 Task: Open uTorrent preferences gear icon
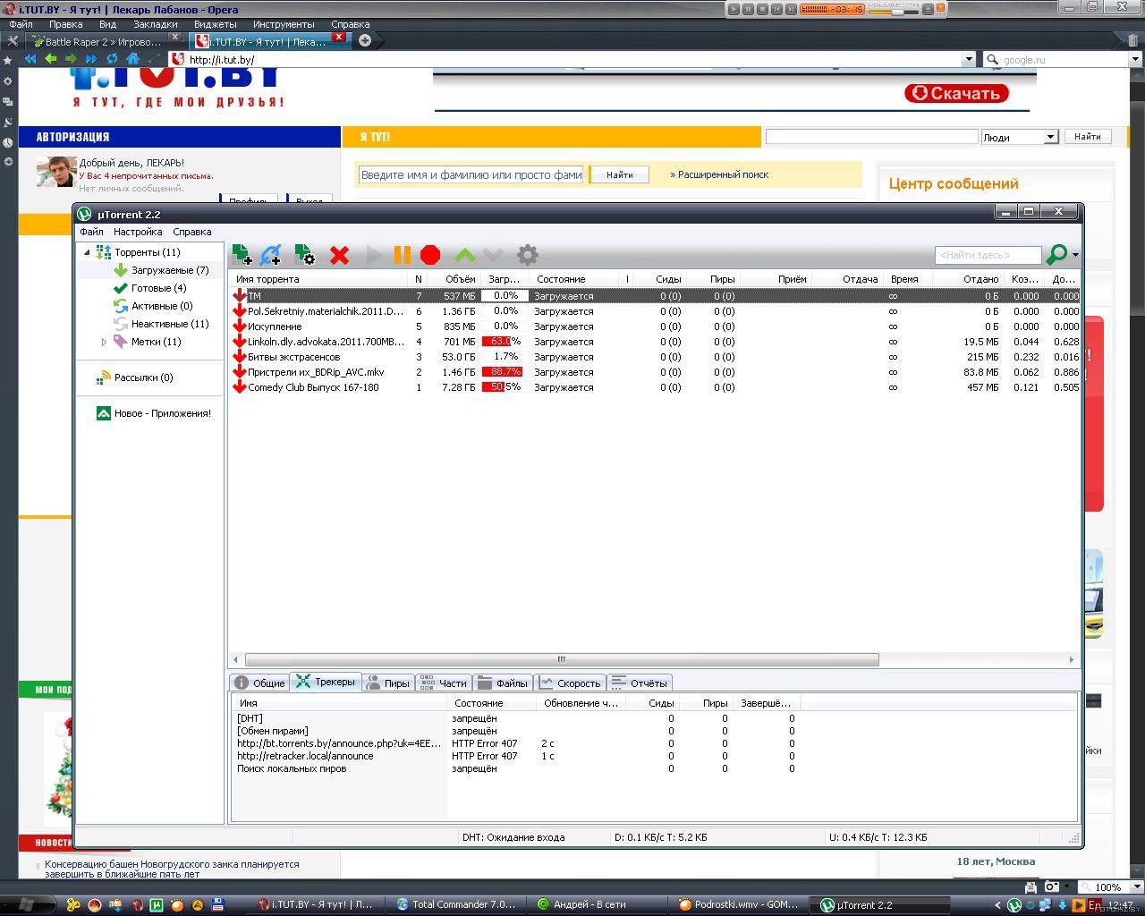[x=528, y=255]
